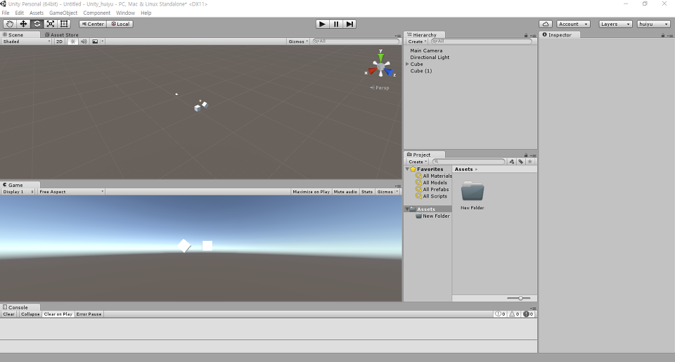
Task: Toggle 2D scene view mode
Action: [x=59, y=41]
